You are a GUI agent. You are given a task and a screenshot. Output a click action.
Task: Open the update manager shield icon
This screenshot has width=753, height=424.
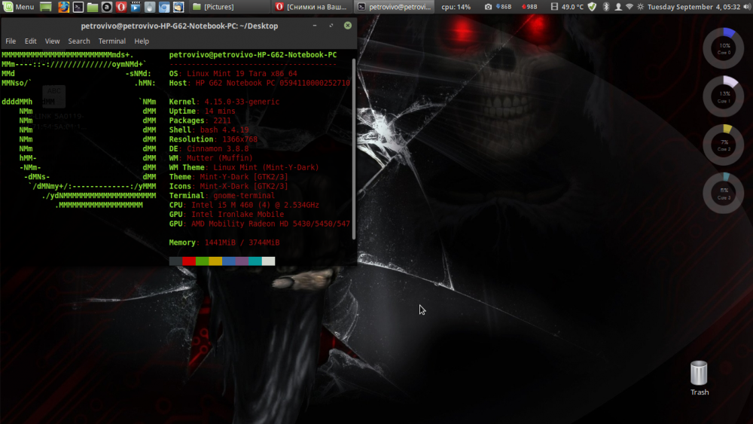coord(592,7)
